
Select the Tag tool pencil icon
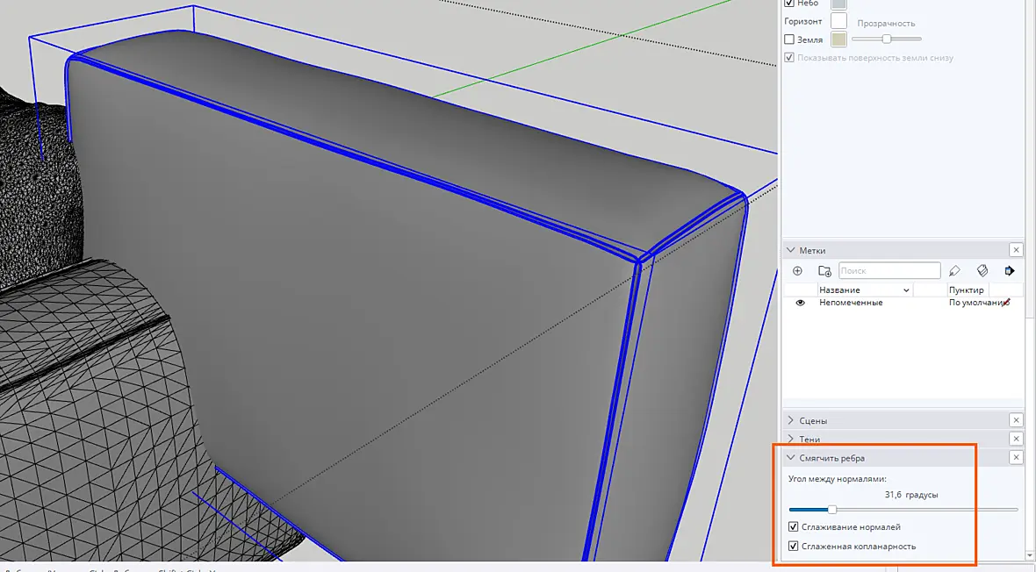pos(954,271)
